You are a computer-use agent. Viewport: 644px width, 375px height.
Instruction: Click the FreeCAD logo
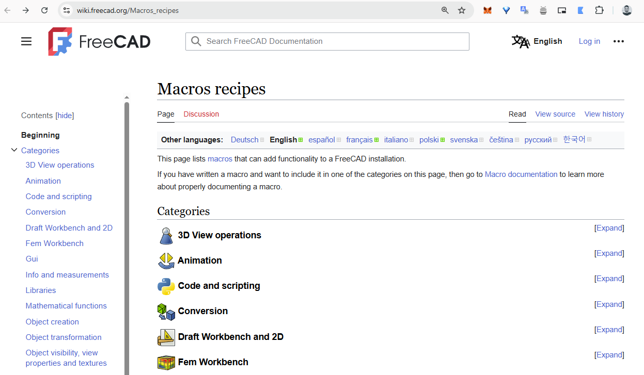tap(99, 41)
